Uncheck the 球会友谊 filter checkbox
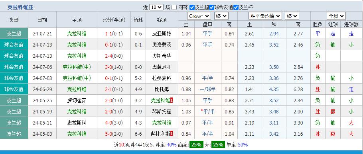This screenshot has width=363, height=154. click(211, 8)
